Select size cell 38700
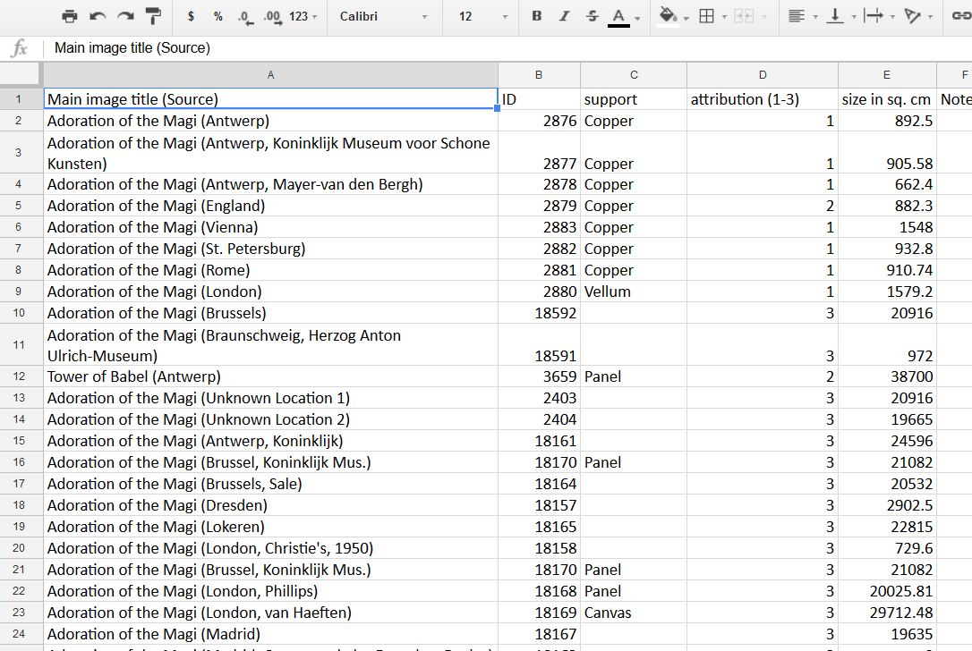972x651 pixels. pyautogui.click(x=887, y=376)
